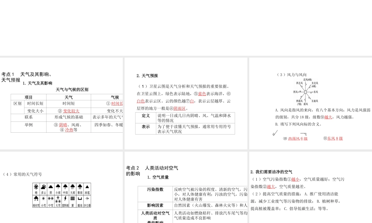Click the 形成气候的基础 table cell
This screenshot has width=372, height=223.
click(68, 117)
